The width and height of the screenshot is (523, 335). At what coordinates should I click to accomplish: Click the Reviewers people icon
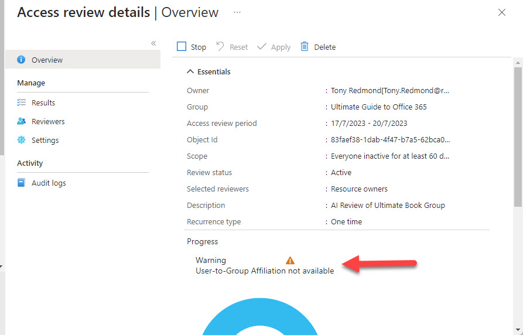[x=22, y=121]
